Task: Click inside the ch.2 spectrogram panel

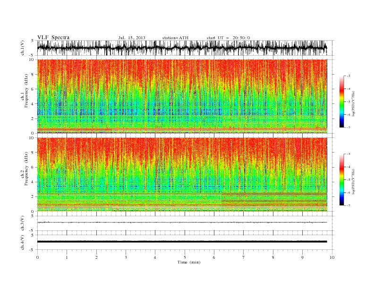Action: (x=182, y=175)
